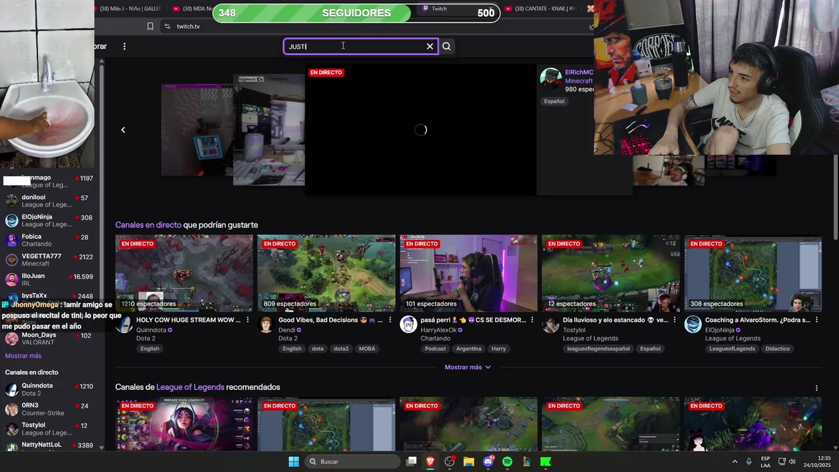Switch to the Milo J - Niño tab

click(130, 9)
